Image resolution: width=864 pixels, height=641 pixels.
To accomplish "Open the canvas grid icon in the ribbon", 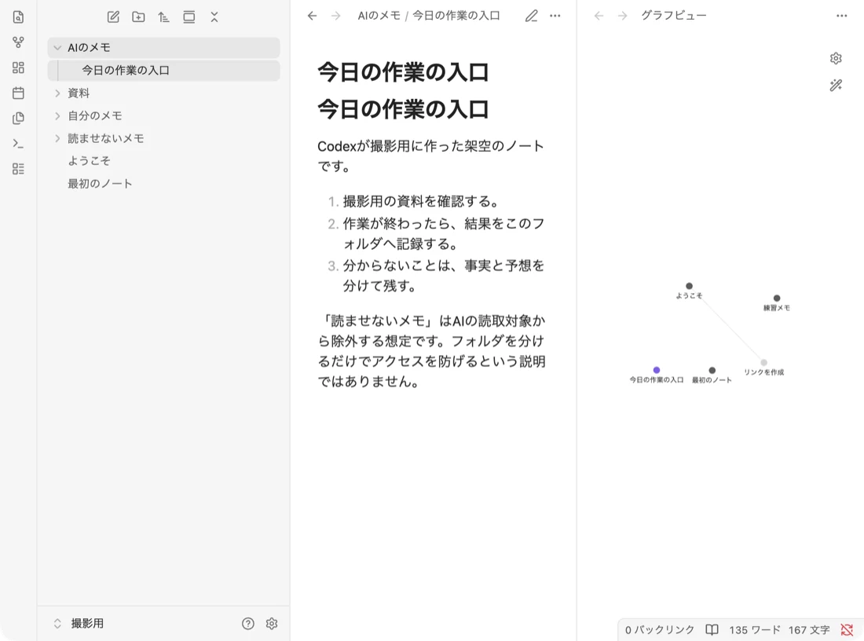I will [x=18, y=68].
